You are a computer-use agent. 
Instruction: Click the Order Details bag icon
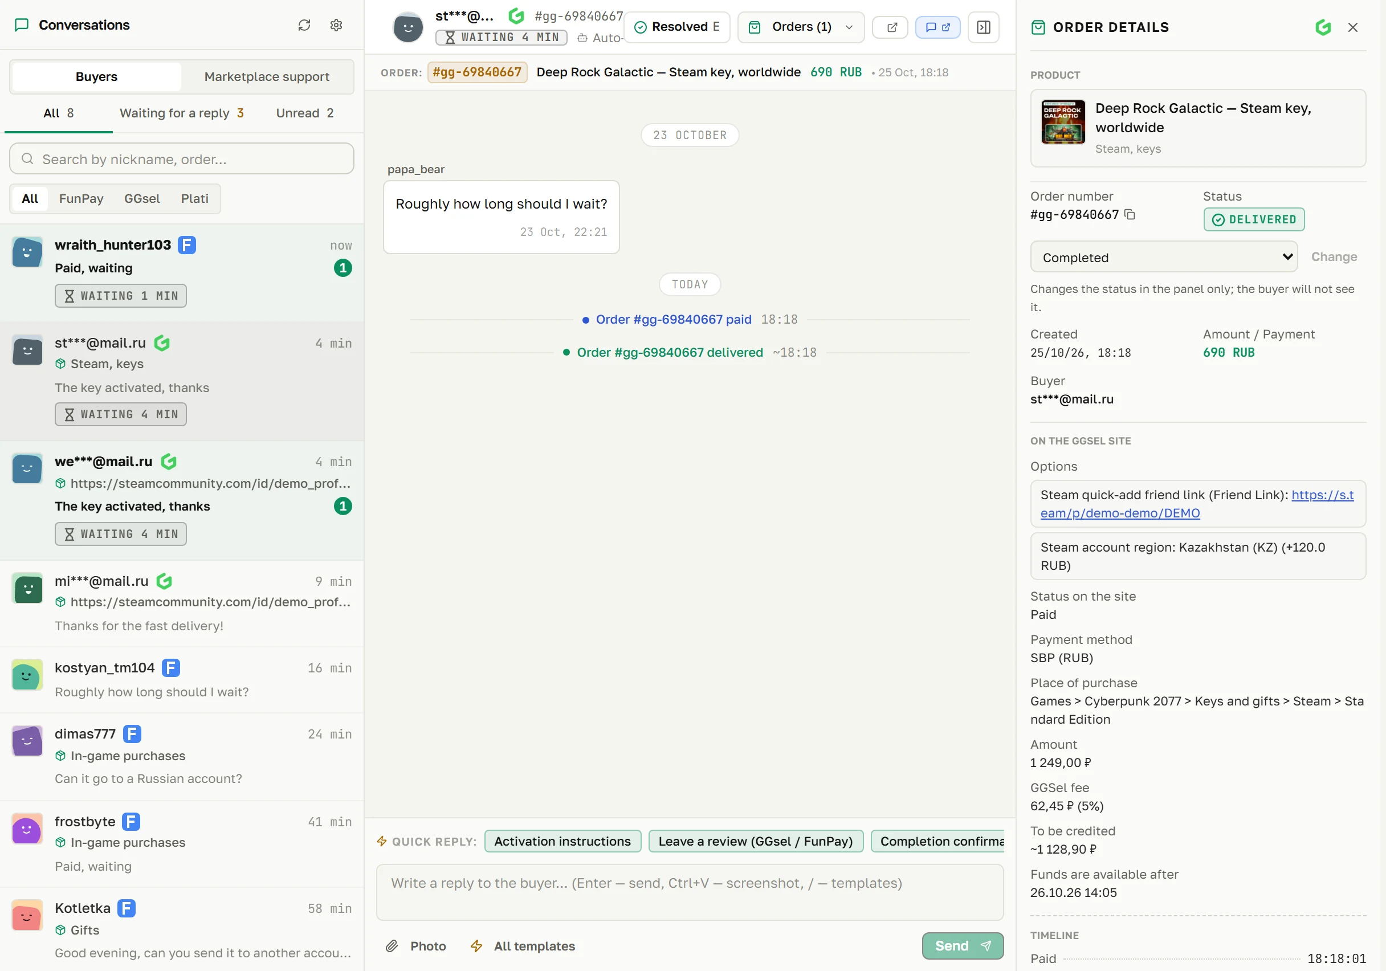(x=1038, y=27)
